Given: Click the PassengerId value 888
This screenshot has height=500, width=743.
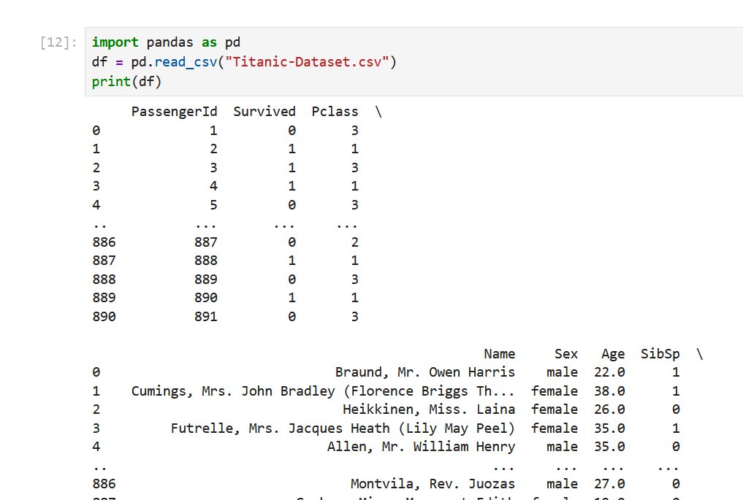Looking at the screenshot, I should click(205, 261).
